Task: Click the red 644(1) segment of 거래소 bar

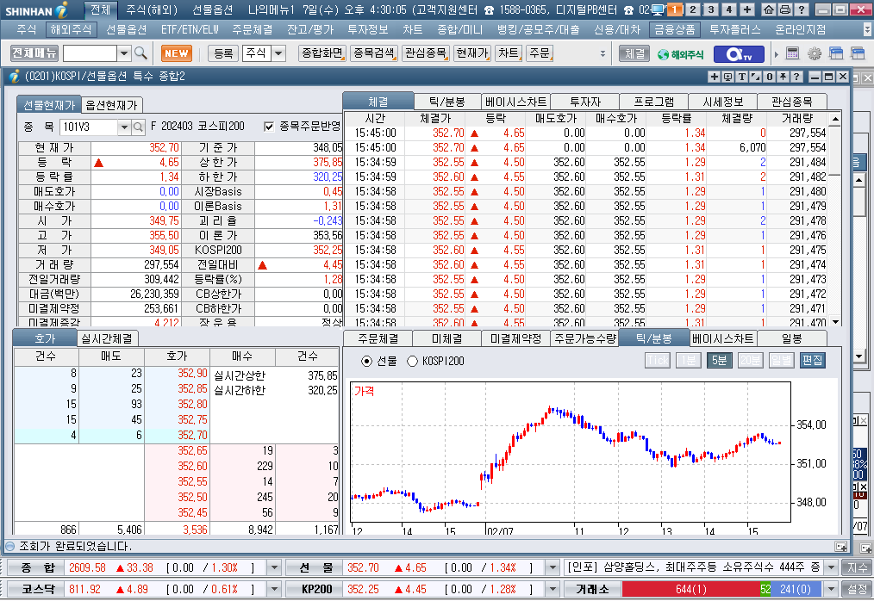Action: (x=691, y=589)
